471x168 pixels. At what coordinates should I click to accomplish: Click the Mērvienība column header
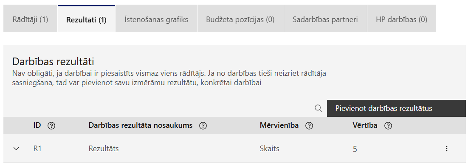coord(279,126)
